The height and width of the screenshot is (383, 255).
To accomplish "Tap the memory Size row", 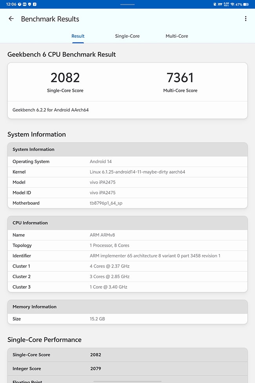I will [127, 319].
